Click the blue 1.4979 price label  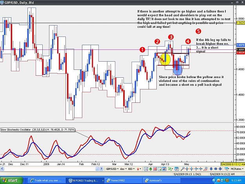[x=240, y=45]
